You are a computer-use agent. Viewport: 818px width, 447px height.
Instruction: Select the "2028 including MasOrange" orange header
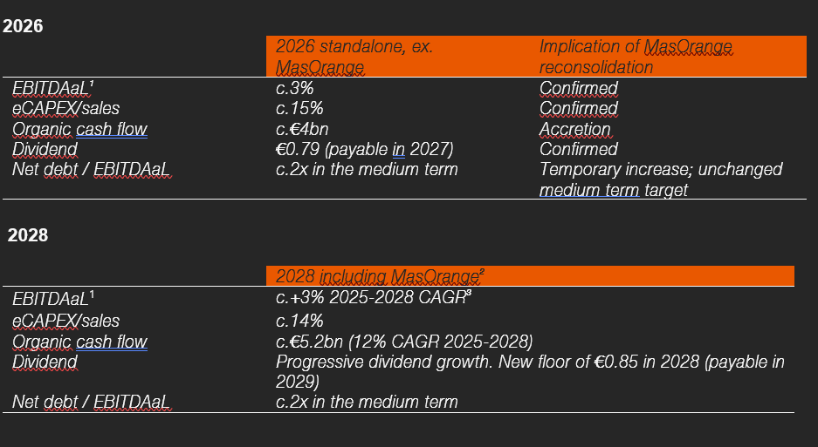tap(380, 276)
